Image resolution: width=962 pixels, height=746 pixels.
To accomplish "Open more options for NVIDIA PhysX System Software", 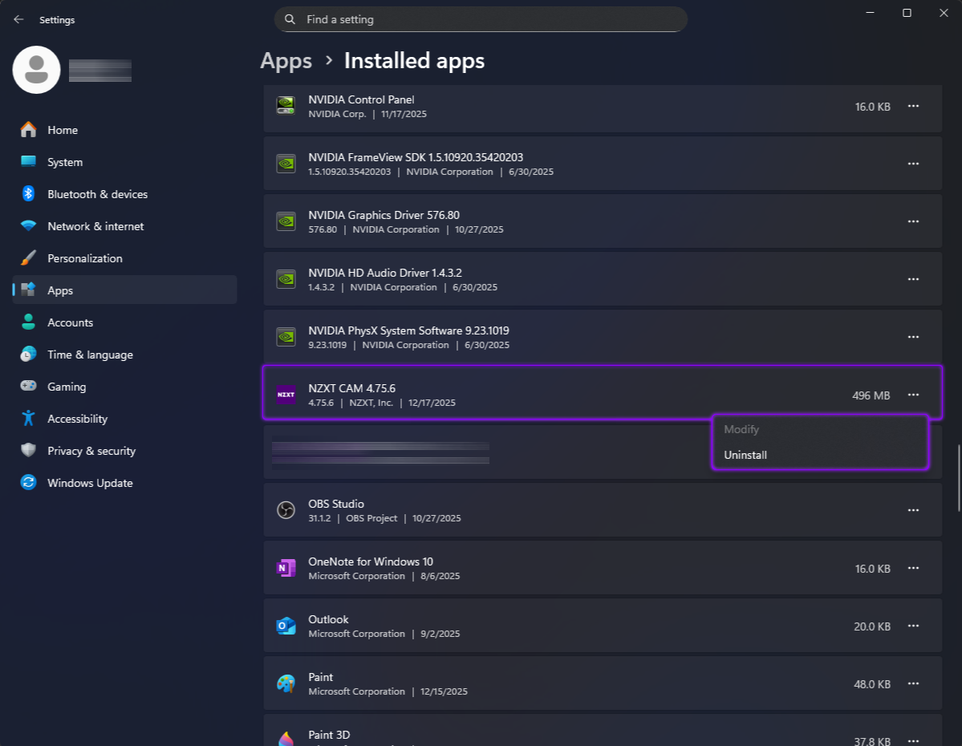I will pyautogui.click(x=913, y=337).
